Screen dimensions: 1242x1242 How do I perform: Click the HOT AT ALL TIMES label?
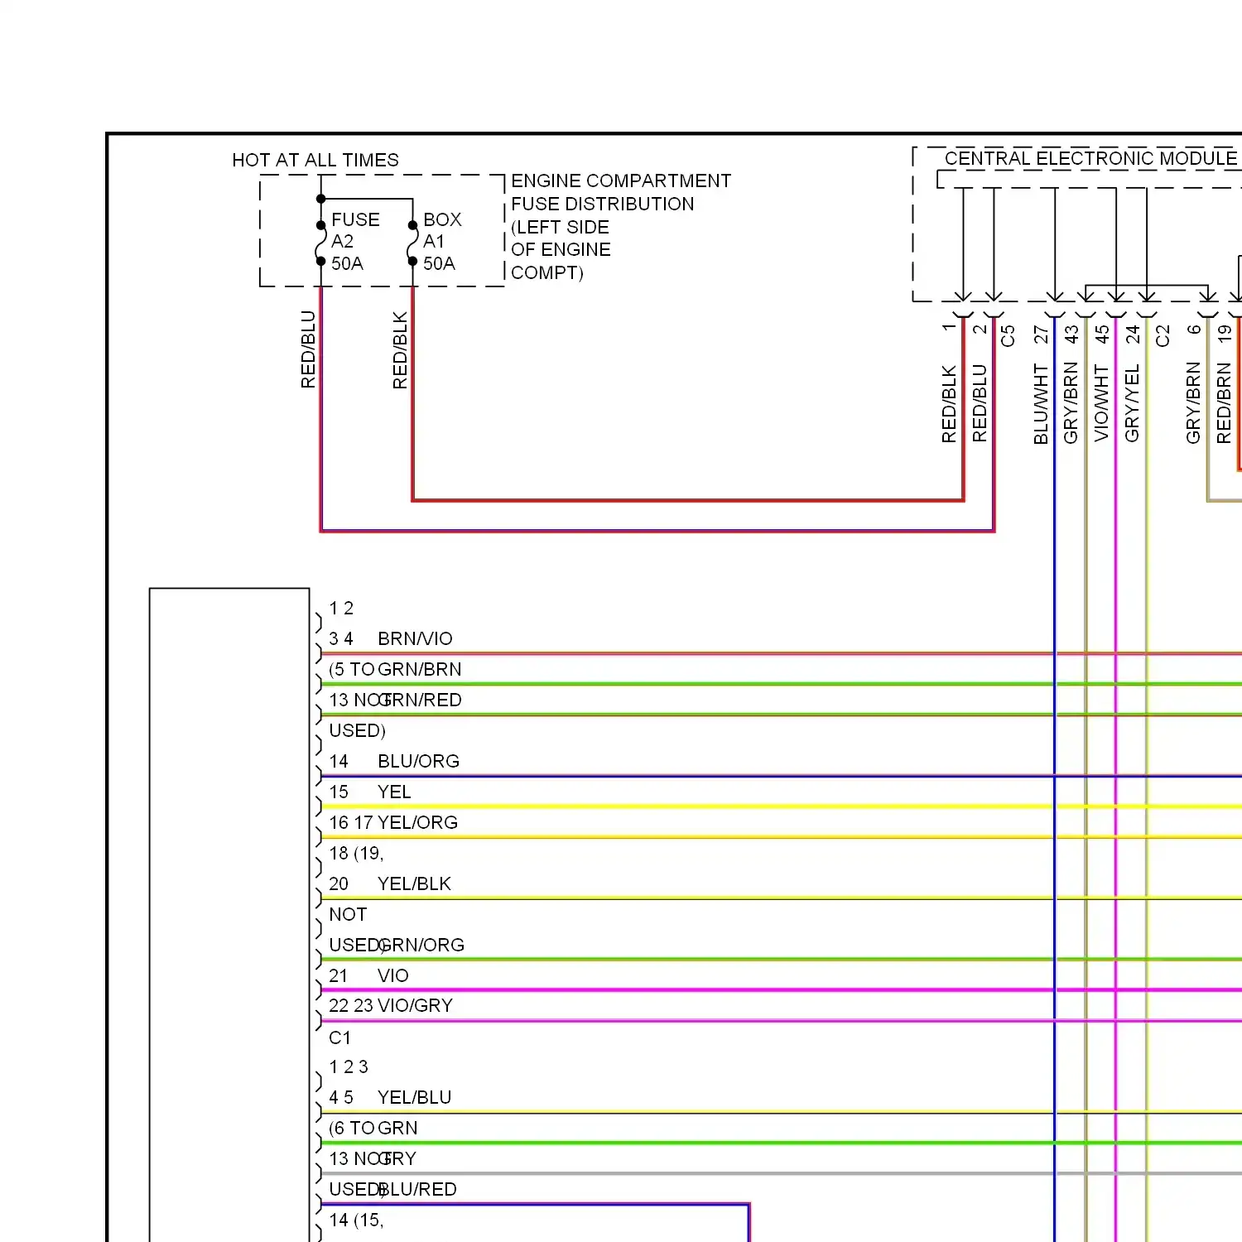[x=315, y=160]
